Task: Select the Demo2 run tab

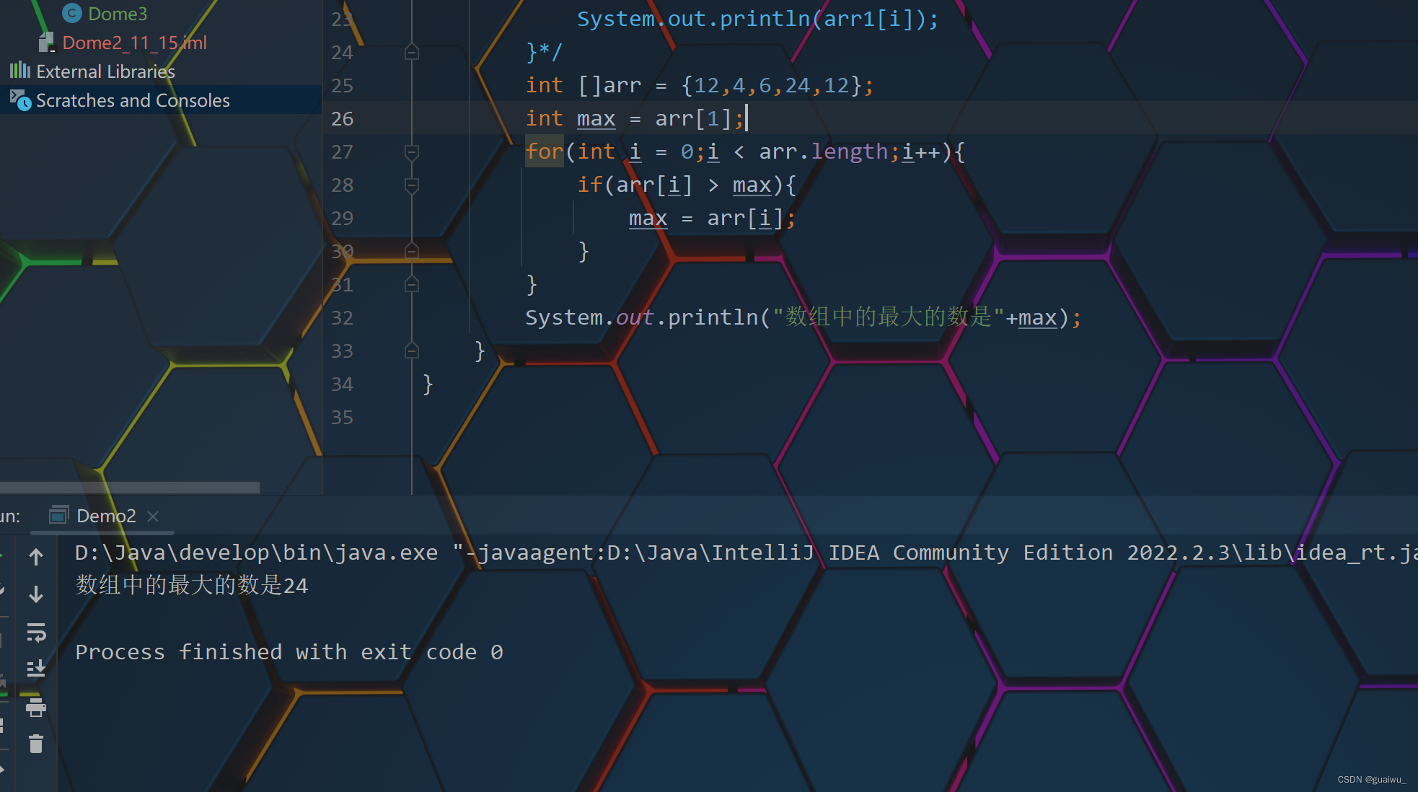Action: (x=105, y=516)
